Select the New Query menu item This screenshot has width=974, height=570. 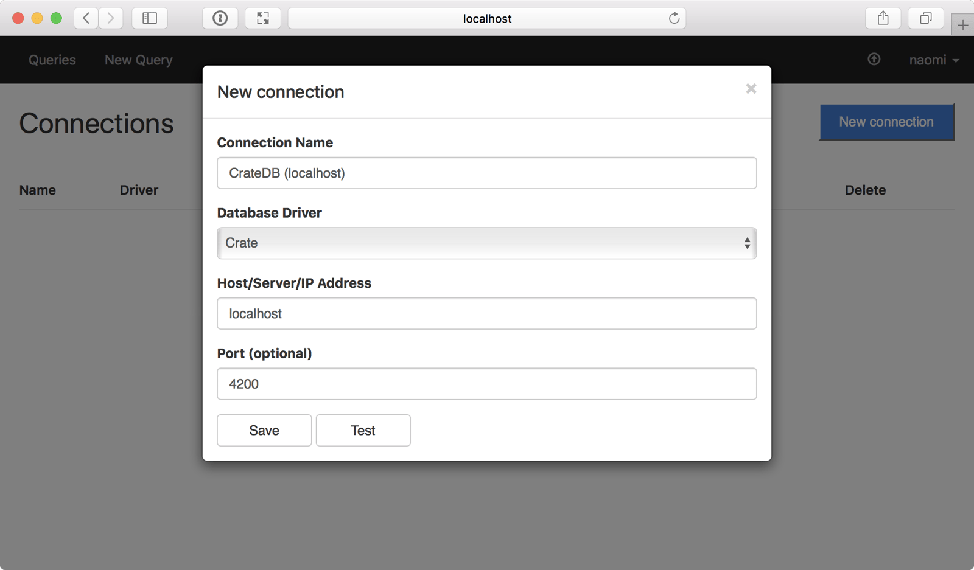138,60
